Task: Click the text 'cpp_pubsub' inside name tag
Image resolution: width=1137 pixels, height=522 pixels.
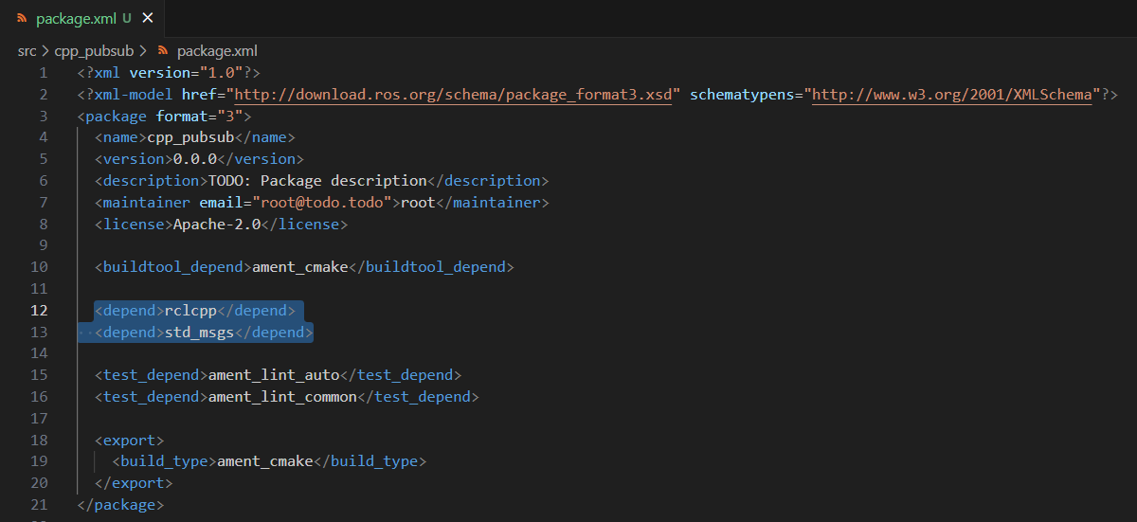Action: 190,137
